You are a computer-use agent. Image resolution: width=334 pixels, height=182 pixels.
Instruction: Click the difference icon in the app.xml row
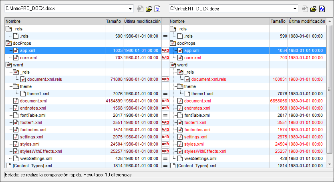coord(165,51)
